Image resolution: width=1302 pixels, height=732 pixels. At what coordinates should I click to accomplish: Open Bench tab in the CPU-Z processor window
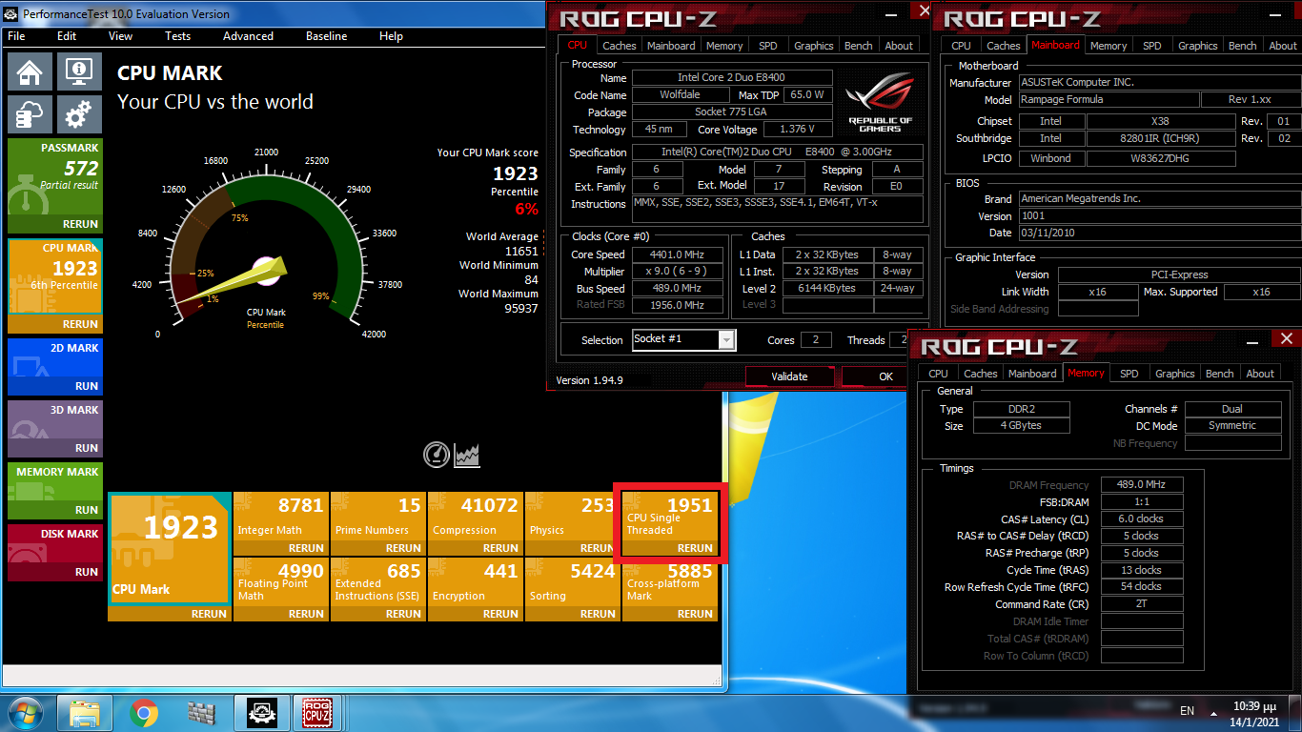pos(859,46)
